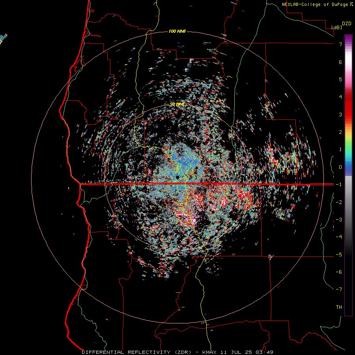Click the KMAX station identifier in the caption
This screenshot has width=355, height=355.
tap(209, 352)
